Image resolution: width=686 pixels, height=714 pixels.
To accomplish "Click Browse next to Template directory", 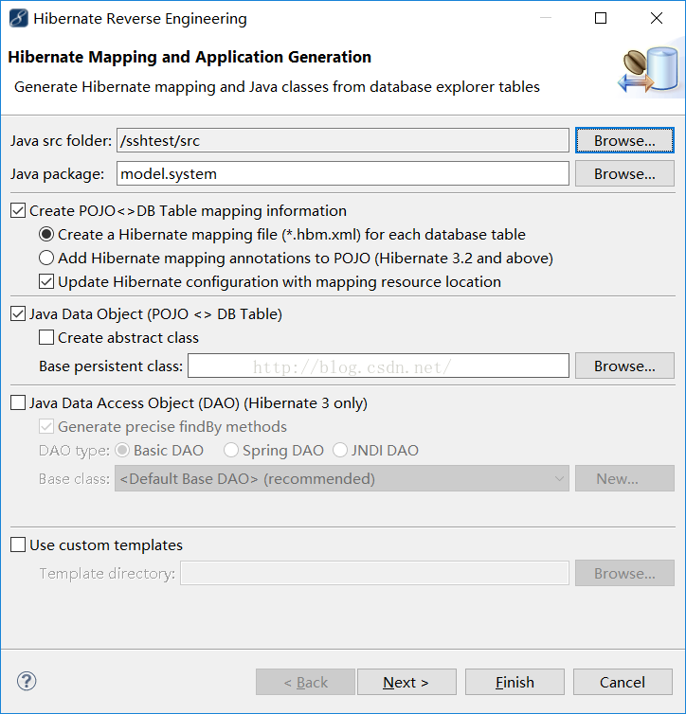I will [x=624, y=573].
